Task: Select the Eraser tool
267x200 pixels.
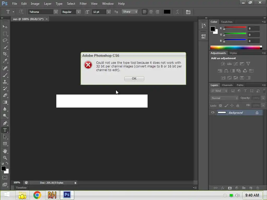Action: point(5,95)
